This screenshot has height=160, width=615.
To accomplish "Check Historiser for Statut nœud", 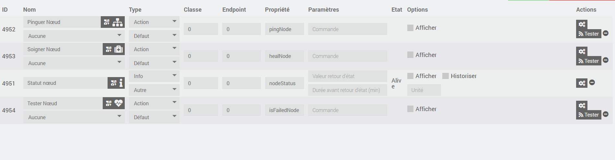I will tap(446, 76).
